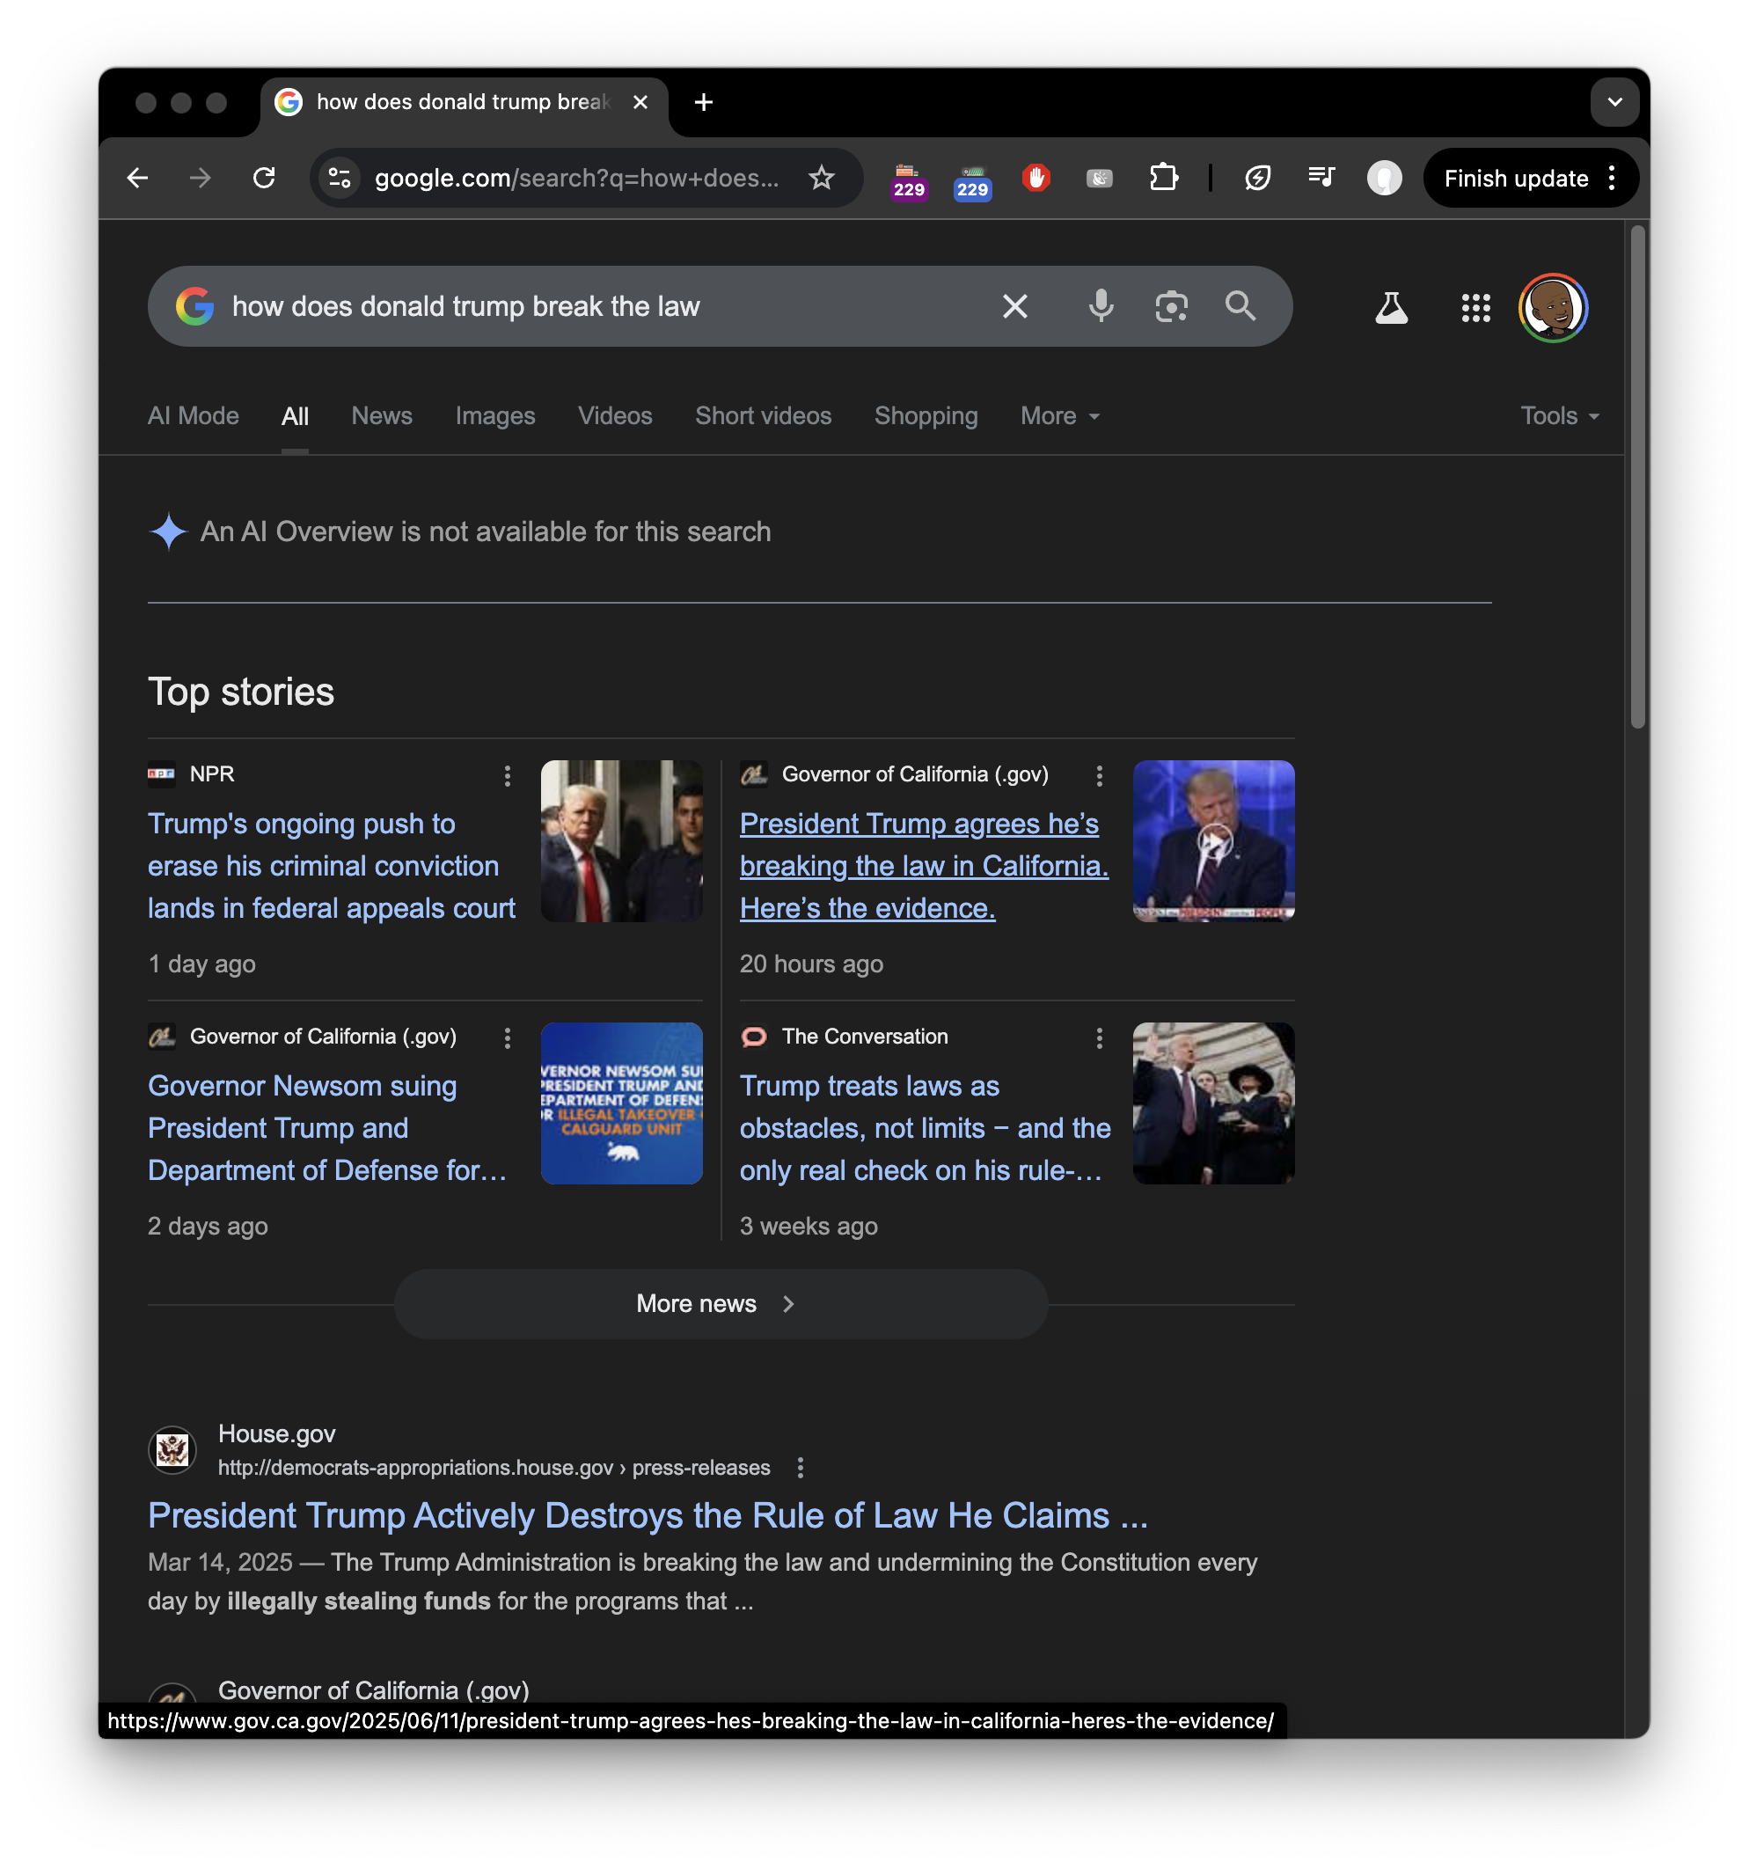
Task: Open the Chrome profile avatar in toolbar
Action: point(1383,178)
